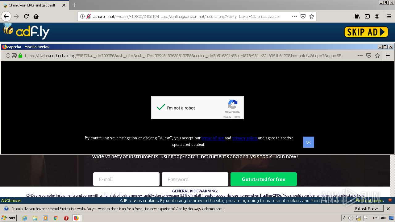Open the Windows Start menu
Viewport: 395px width, 222px height.
8,218
